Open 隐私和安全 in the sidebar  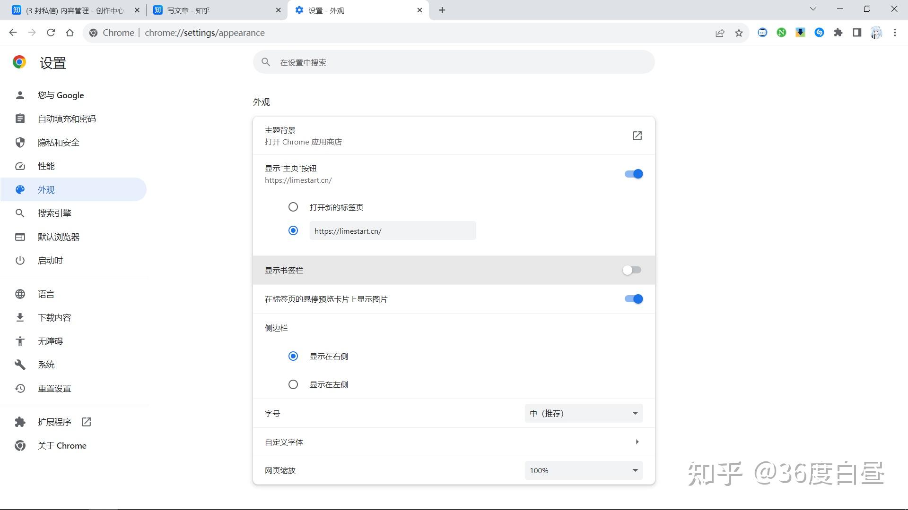tap(59, 143)
